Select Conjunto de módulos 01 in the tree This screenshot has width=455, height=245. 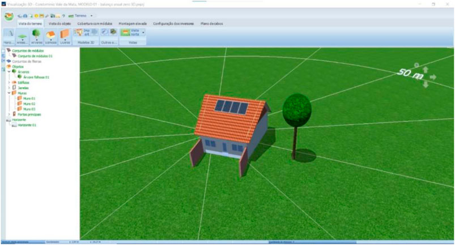(35, 56)
